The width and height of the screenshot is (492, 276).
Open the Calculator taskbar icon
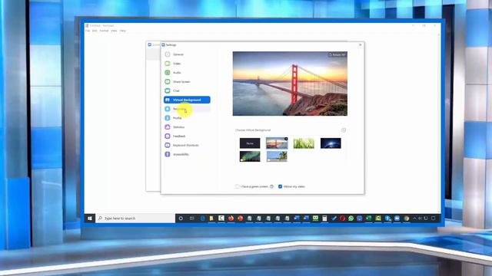324,219
